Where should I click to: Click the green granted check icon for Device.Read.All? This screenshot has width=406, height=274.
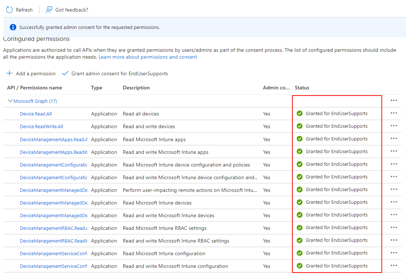click(300, 113)
